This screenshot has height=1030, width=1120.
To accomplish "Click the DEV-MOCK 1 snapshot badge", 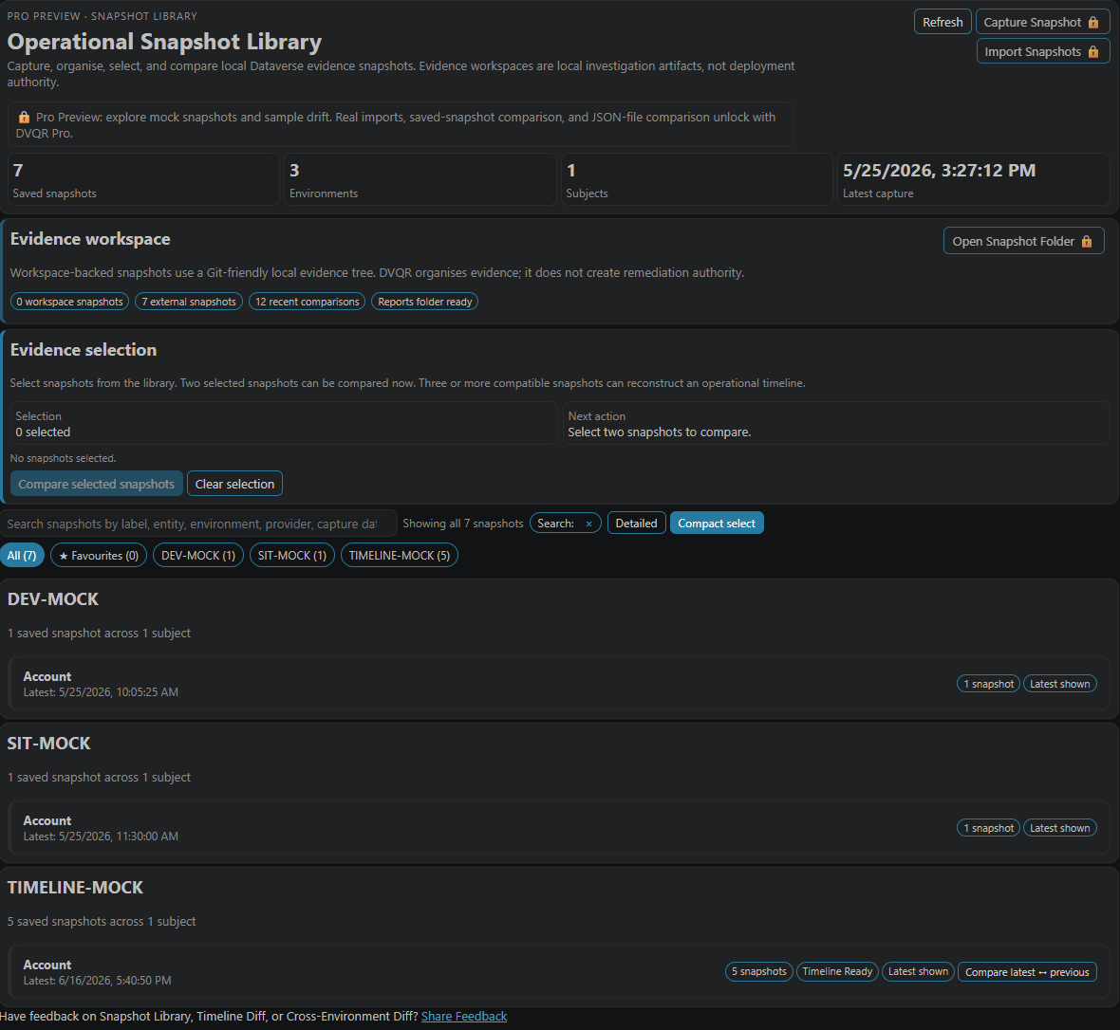I will (989, 684).
